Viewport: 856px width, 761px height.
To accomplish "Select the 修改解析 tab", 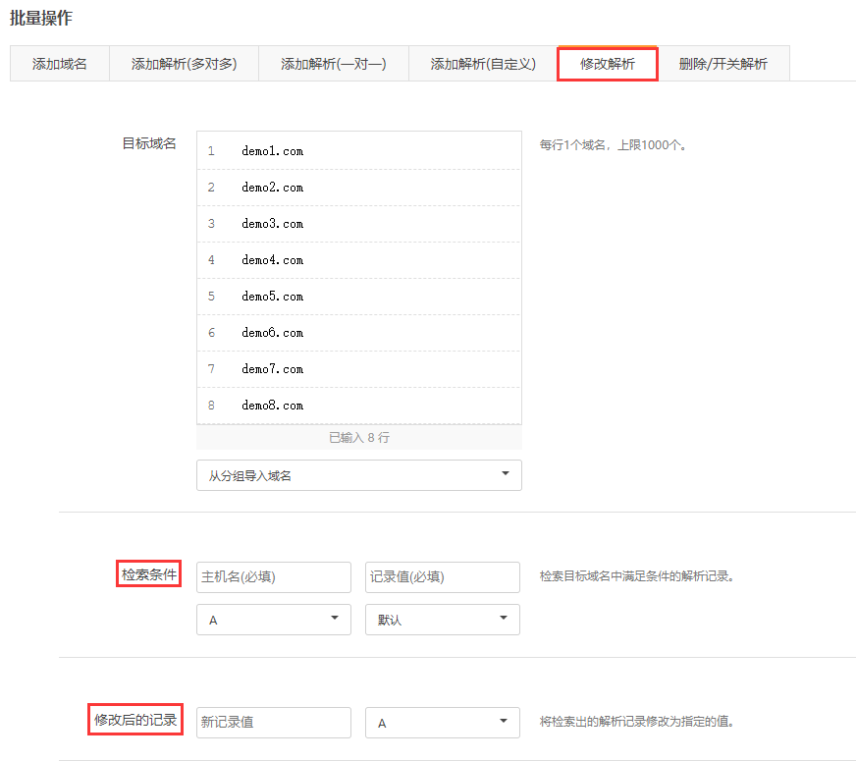I will pyautogui.click(x=607, y=65).
